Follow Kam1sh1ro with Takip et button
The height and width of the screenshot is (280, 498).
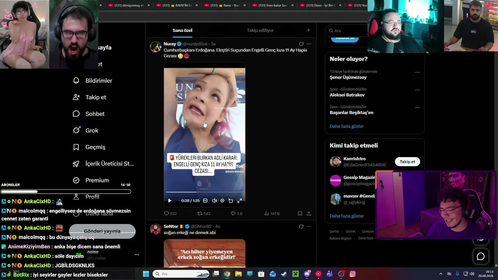pyautogui.click(x=407, y=162)
